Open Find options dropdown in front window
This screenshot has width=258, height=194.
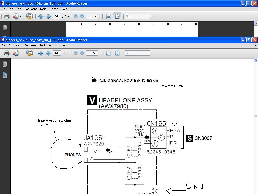click(151, 53)
